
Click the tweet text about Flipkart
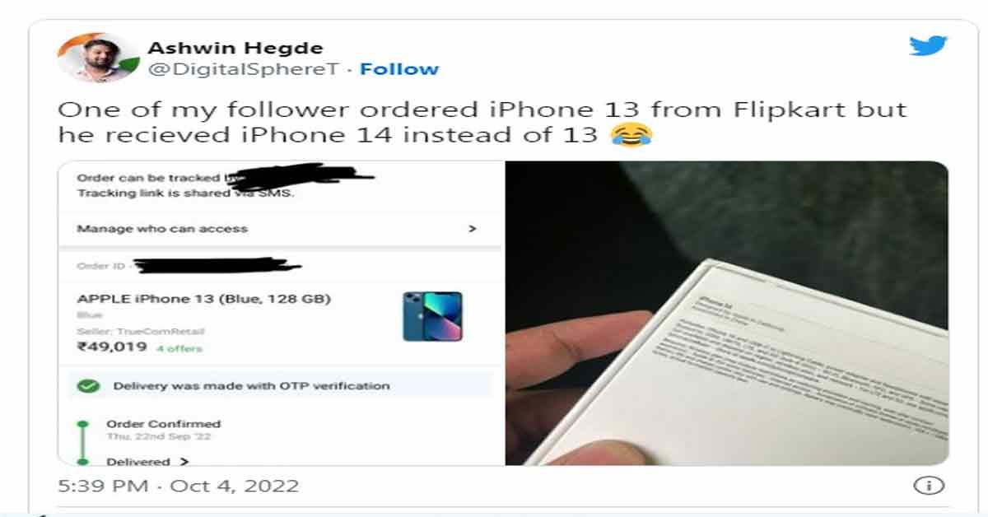click(x=482, y=122)
